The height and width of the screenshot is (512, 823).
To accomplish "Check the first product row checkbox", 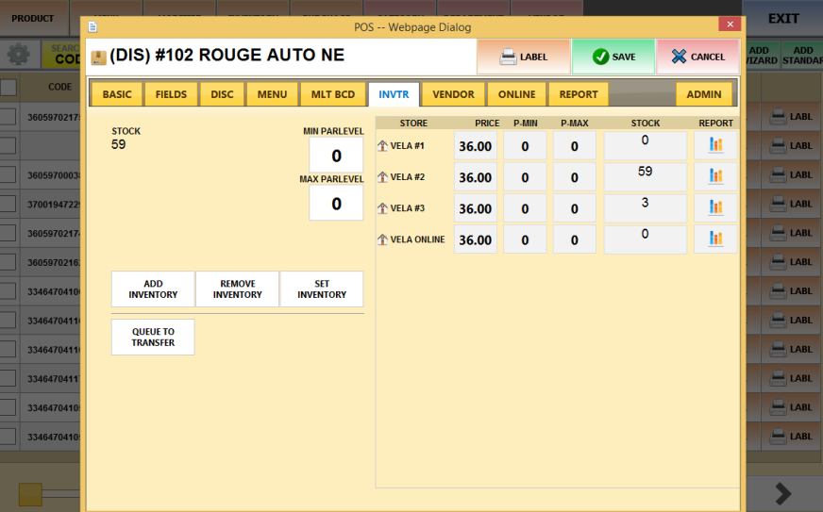I will click(x=8, y=117).
